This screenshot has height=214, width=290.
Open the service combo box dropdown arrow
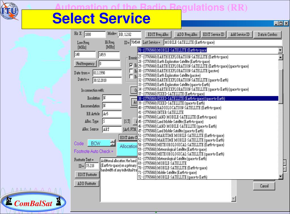(280, 50)
